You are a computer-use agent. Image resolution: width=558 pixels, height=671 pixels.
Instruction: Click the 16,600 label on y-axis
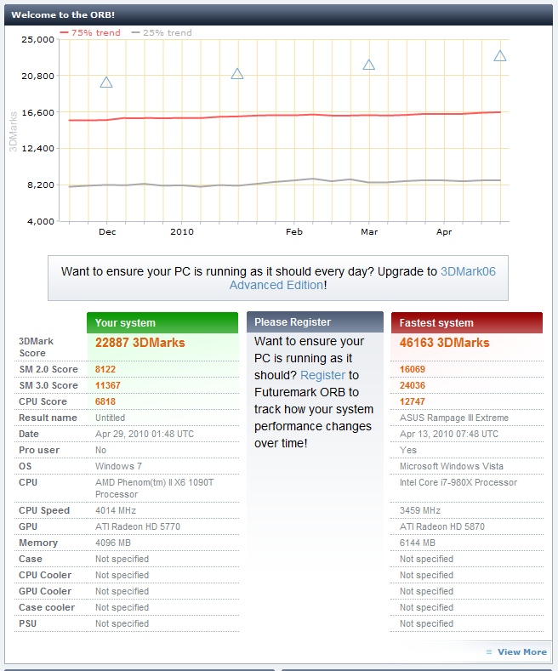[38, 112]
